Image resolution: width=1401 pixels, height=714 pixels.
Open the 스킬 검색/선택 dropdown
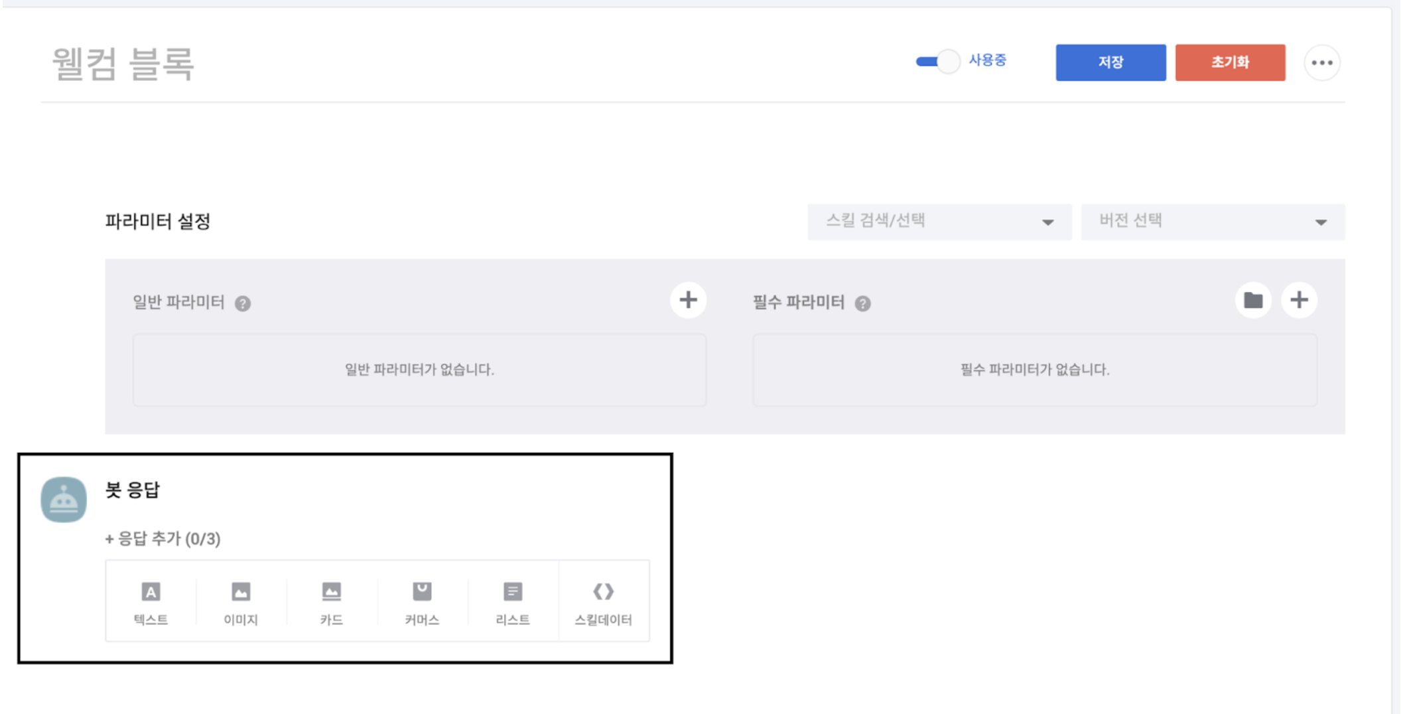[x=939, y=222]
